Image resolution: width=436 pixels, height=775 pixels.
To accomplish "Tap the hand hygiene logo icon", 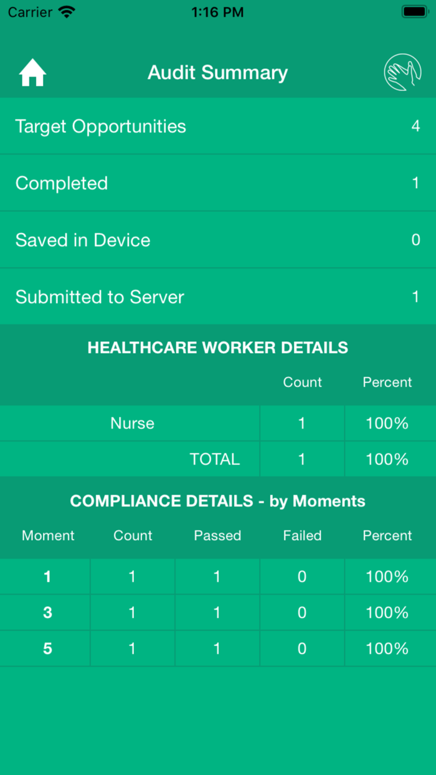I will point(402,72).
